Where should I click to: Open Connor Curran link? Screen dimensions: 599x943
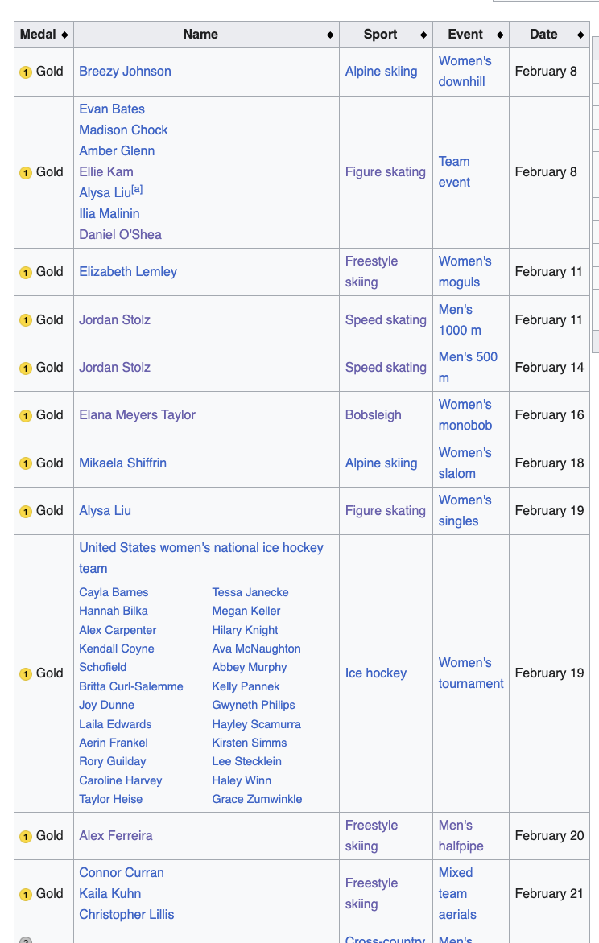pyautogui.click(x=122, y=873)
